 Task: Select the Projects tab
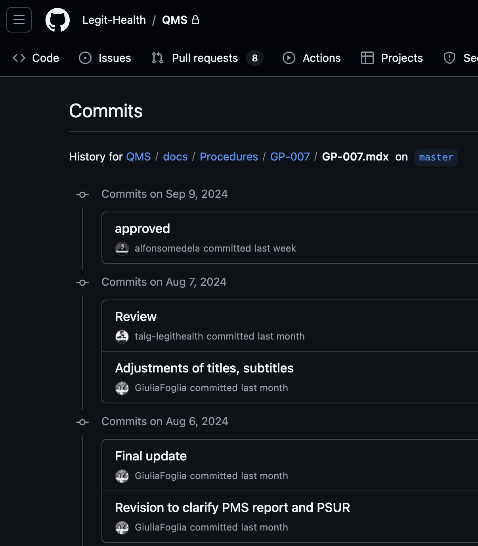pyautogui.click(x=392, y=58)
